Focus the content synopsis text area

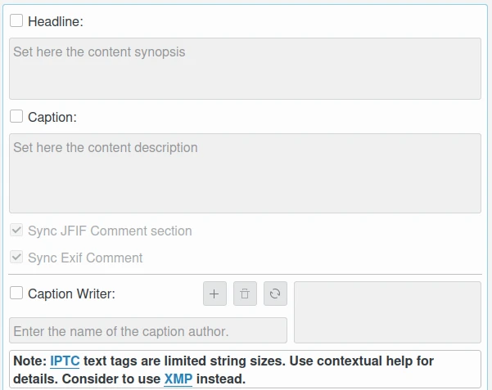click(x=245, y=69)
